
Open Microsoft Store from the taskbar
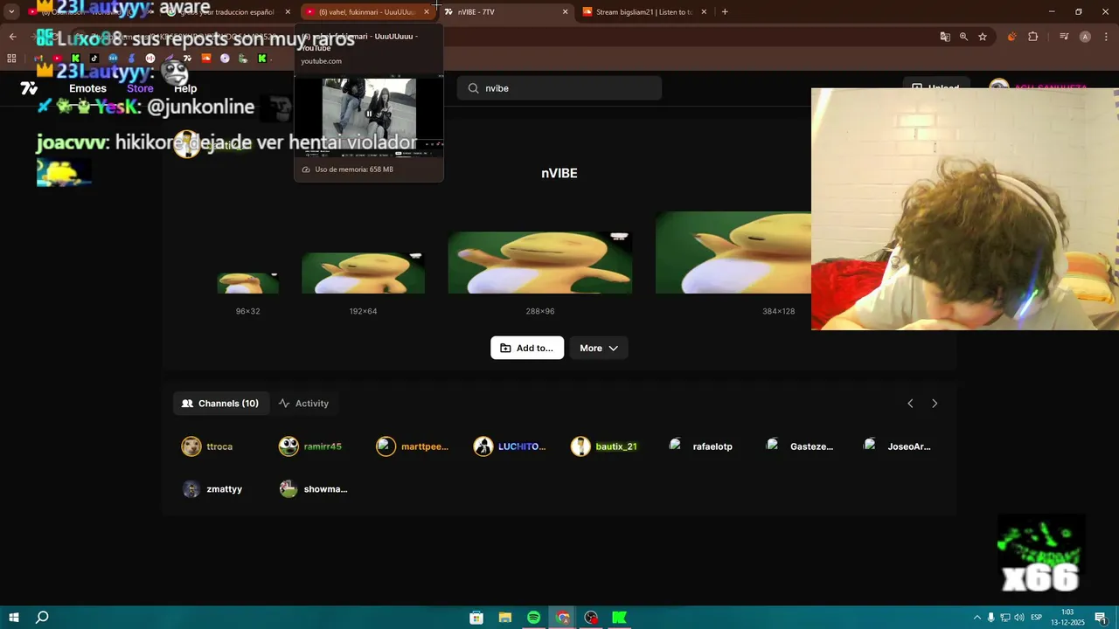[x=476, y=618]
